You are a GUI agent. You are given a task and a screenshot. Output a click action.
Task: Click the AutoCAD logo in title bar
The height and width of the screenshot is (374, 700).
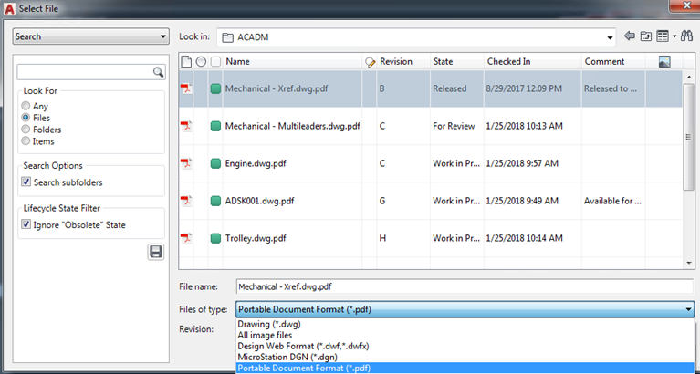click(x=9, y=8)
